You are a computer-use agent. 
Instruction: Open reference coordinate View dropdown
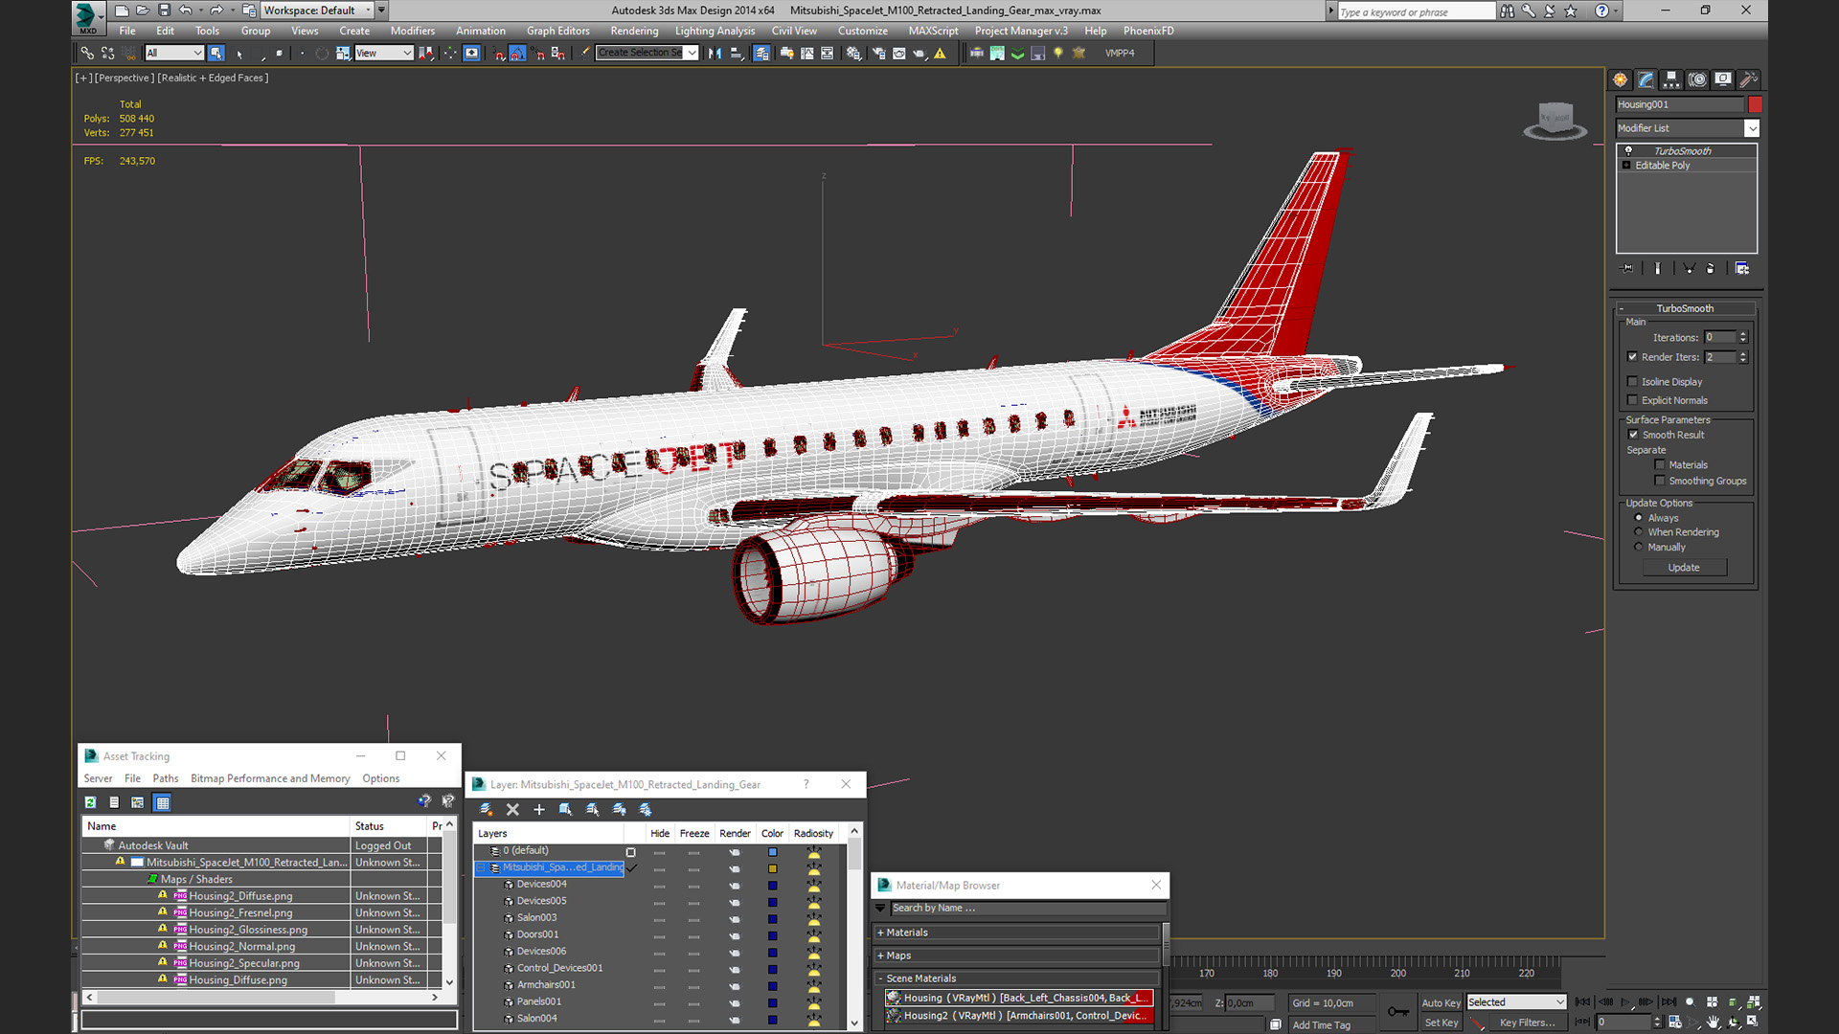(x=383, y=54)
